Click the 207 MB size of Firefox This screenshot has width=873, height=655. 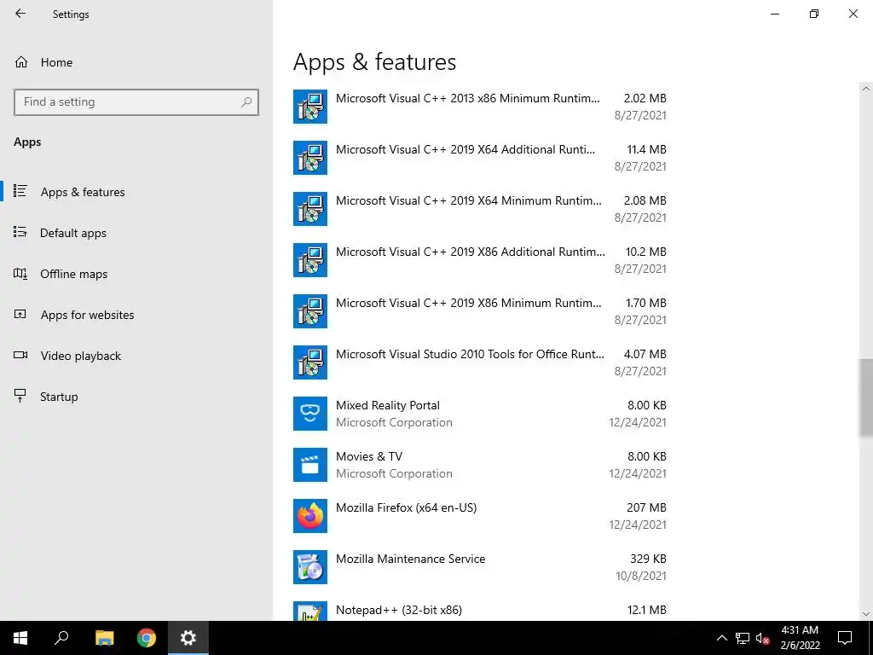point(646,507)
